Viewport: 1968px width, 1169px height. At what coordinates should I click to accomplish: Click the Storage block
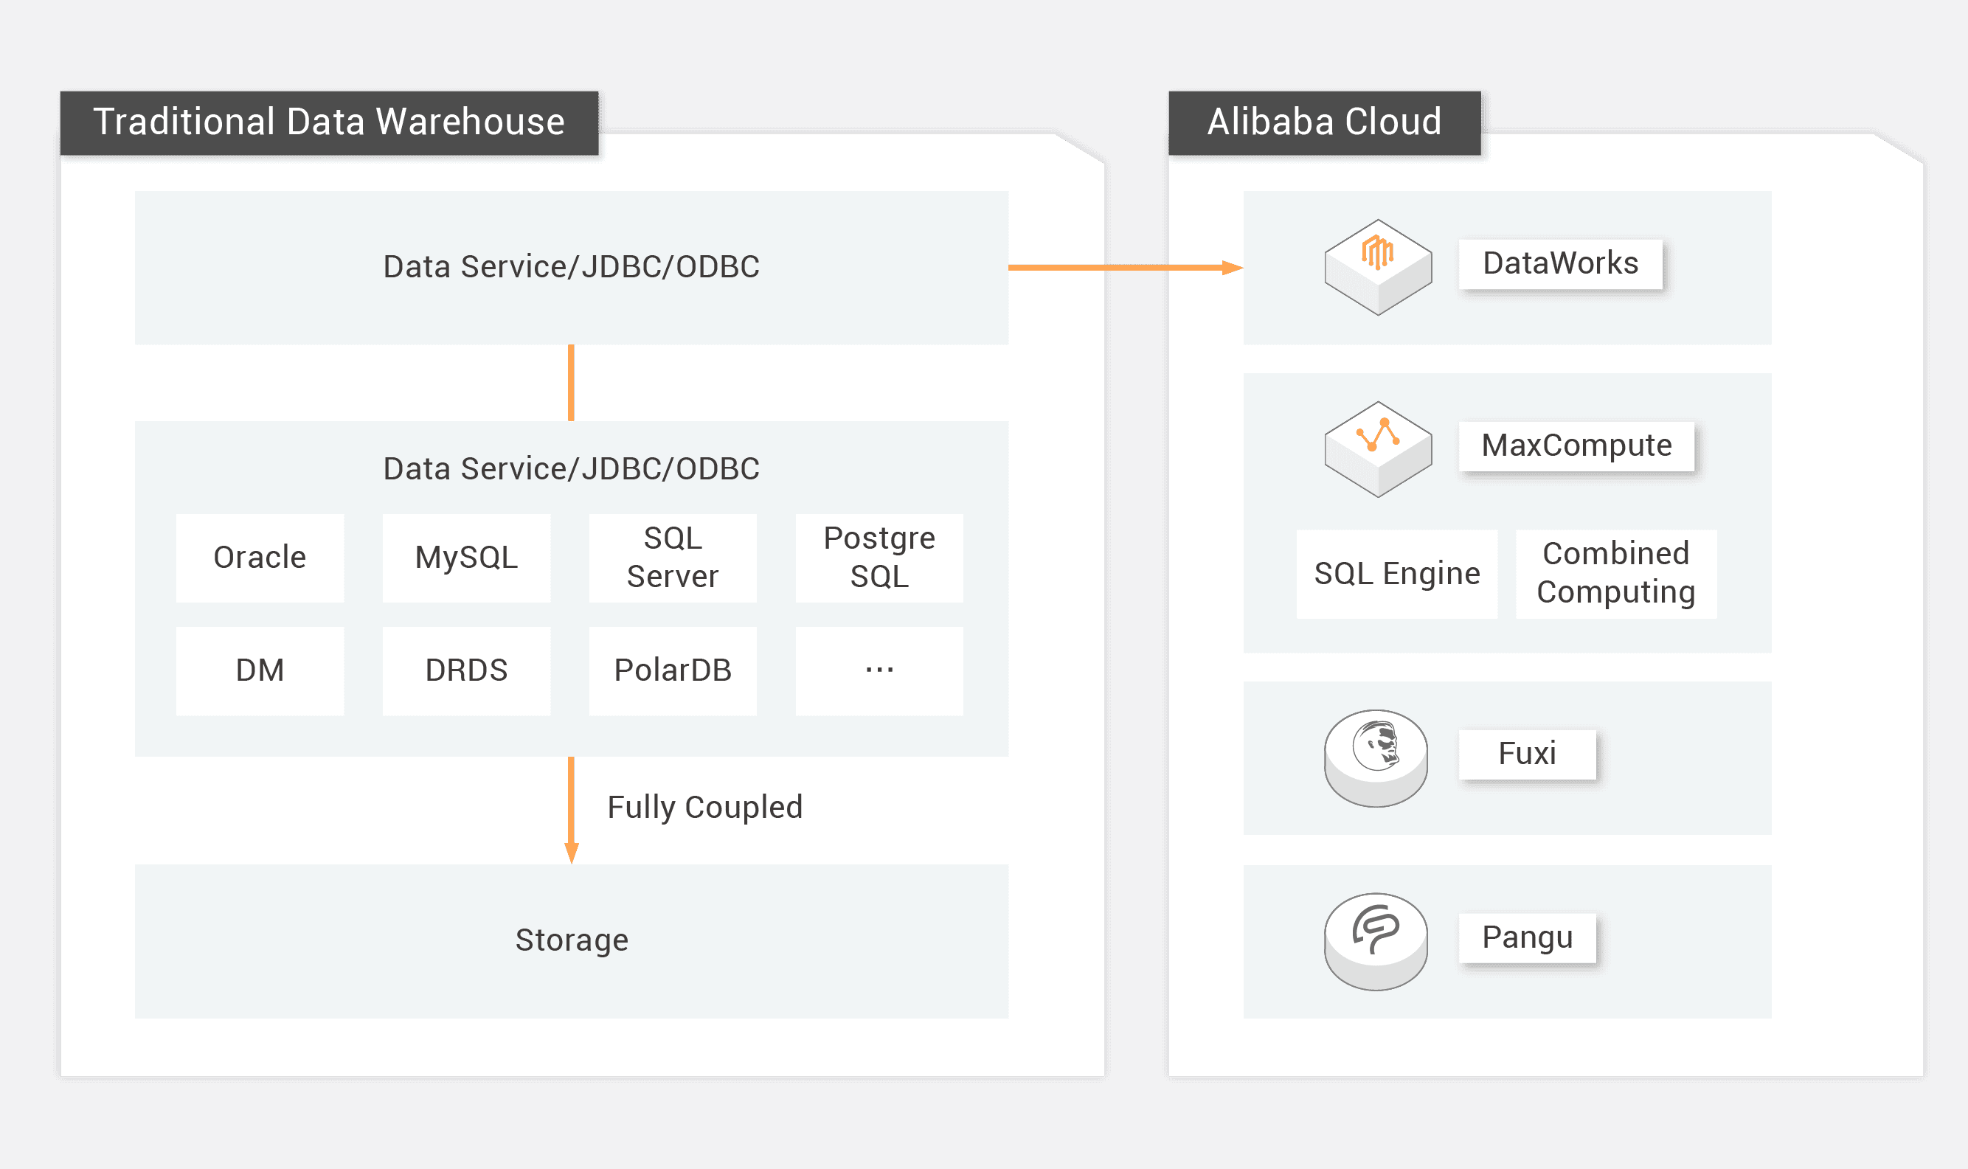click(571, 940)
